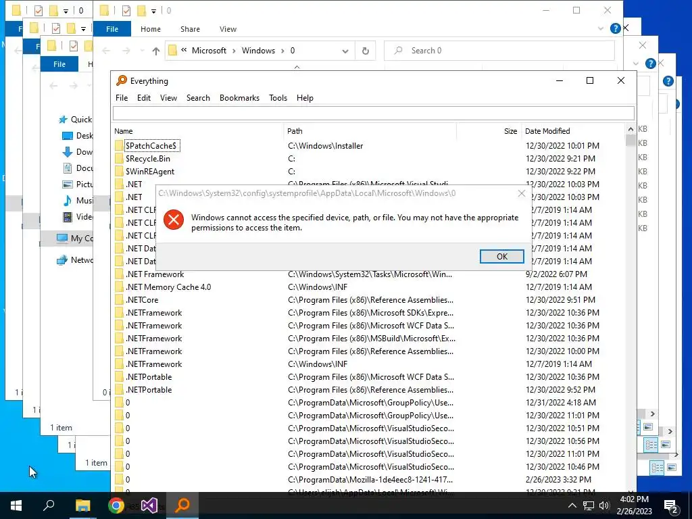The width and height of the screenshot is (692, 519).
Task: Open the Search menu in Everything
Action: coord(198,98)
